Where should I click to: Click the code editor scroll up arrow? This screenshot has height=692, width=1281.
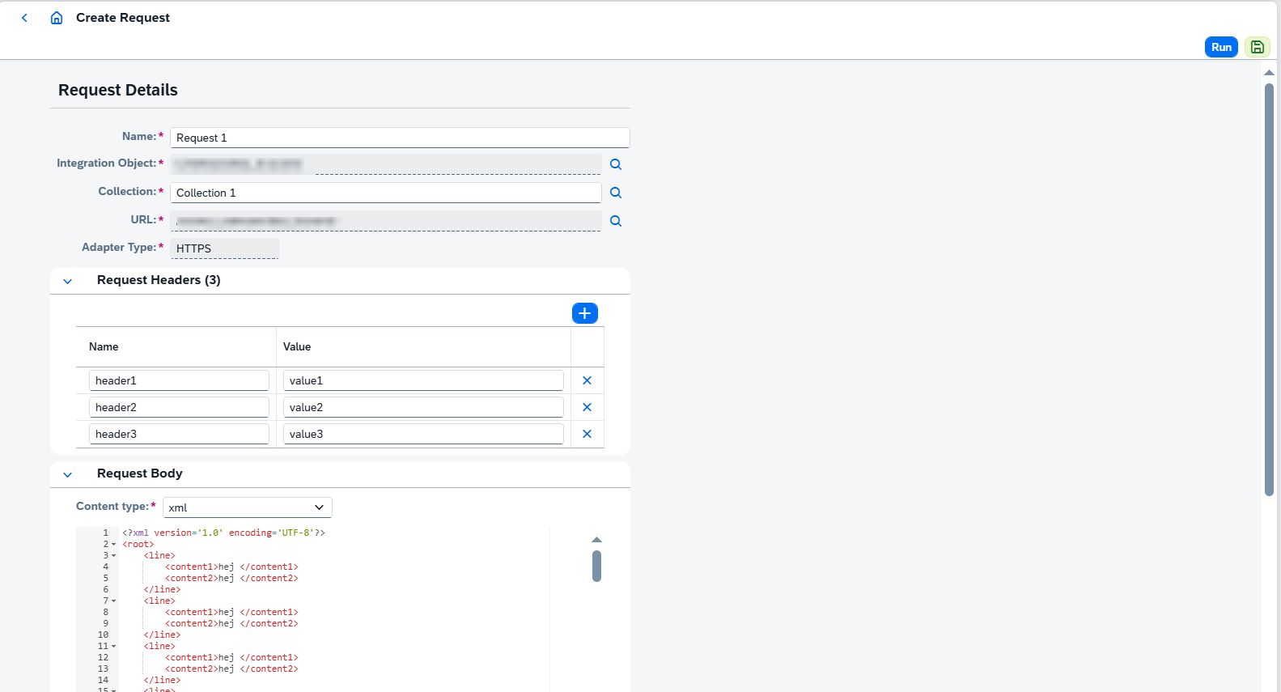tap(596, 539)
